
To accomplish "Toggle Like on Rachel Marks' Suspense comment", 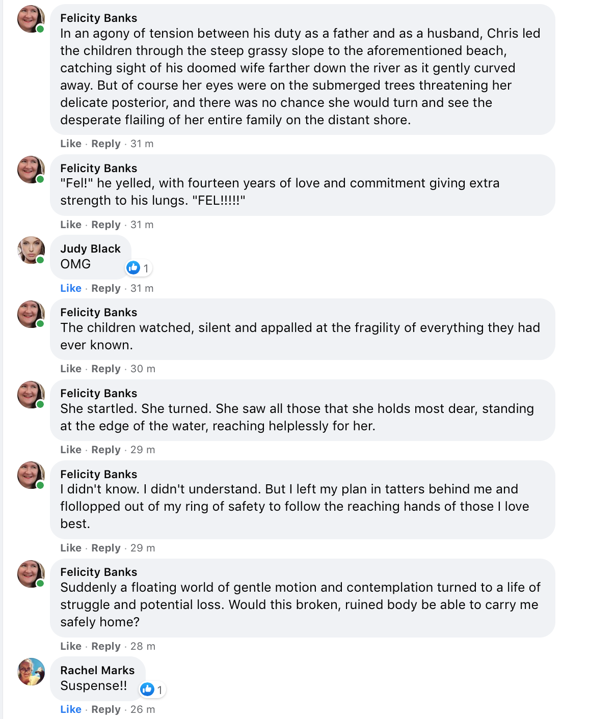I will [71, 709].
